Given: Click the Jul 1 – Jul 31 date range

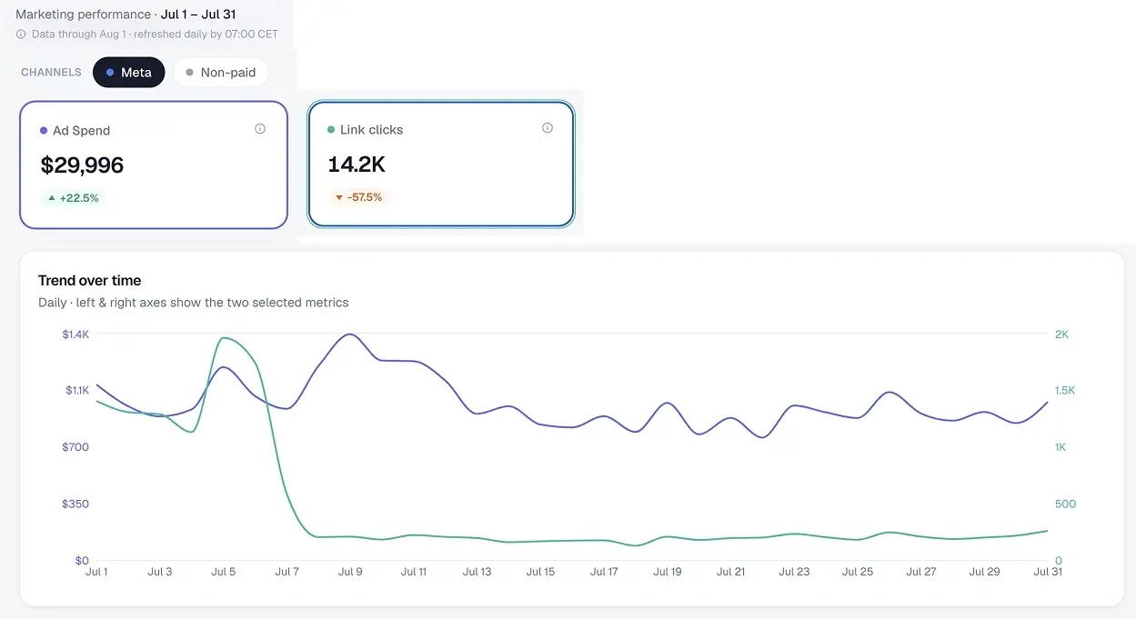Looking at the screenshot, I should [198, 15].
